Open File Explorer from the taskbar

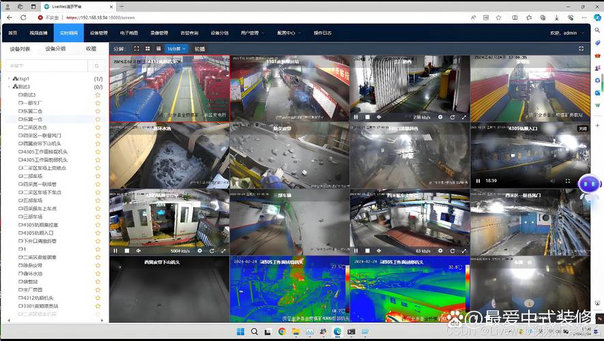point(296,331)
